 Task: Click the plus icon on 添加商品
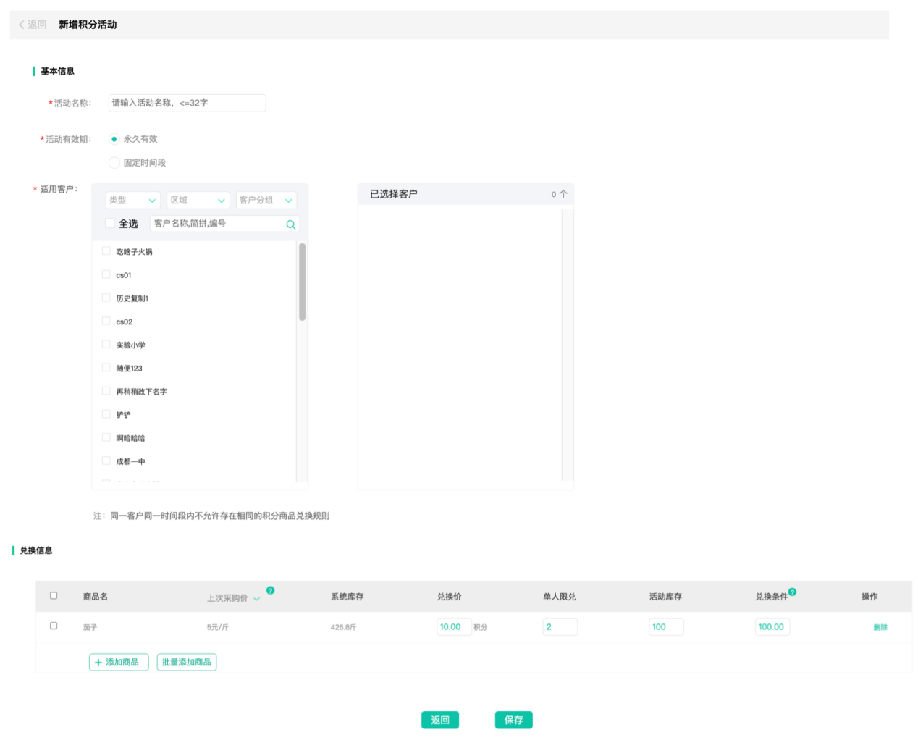coord(98,663)
